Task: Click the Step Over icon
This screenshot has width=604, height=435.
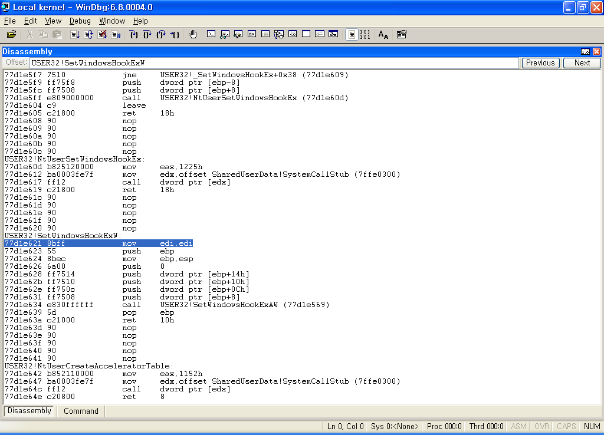Action: 147,35
